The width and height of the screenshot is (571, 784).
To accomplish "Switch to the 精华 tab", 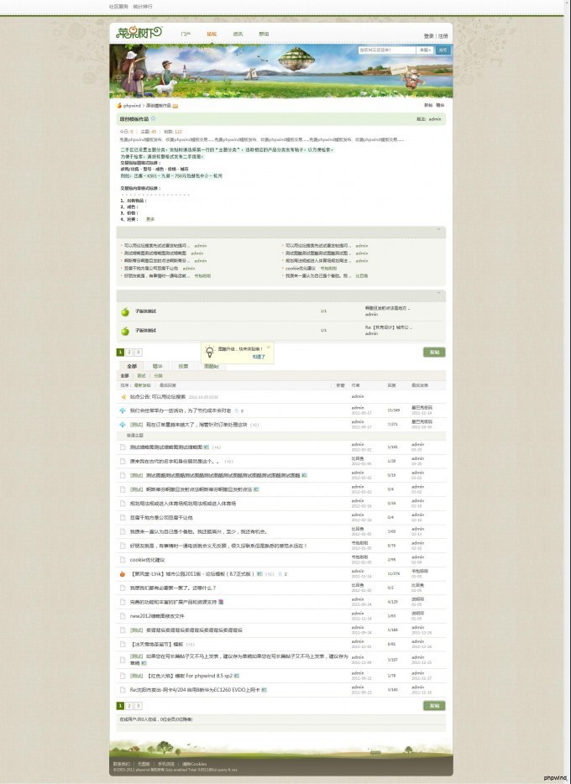I will [x=157, y=366].
